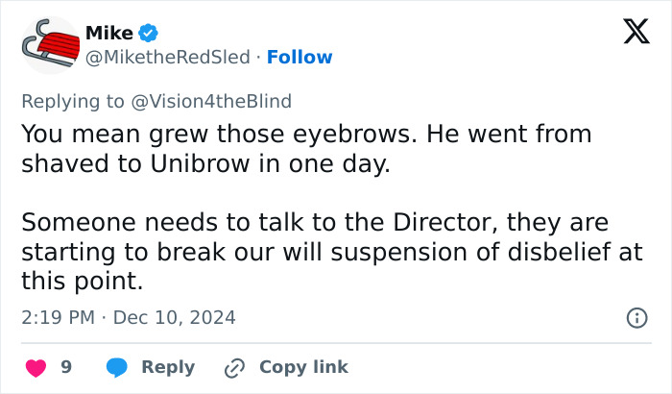Click the X logo in the corner
The image size is (672, 394).
[x=630, y=34]
